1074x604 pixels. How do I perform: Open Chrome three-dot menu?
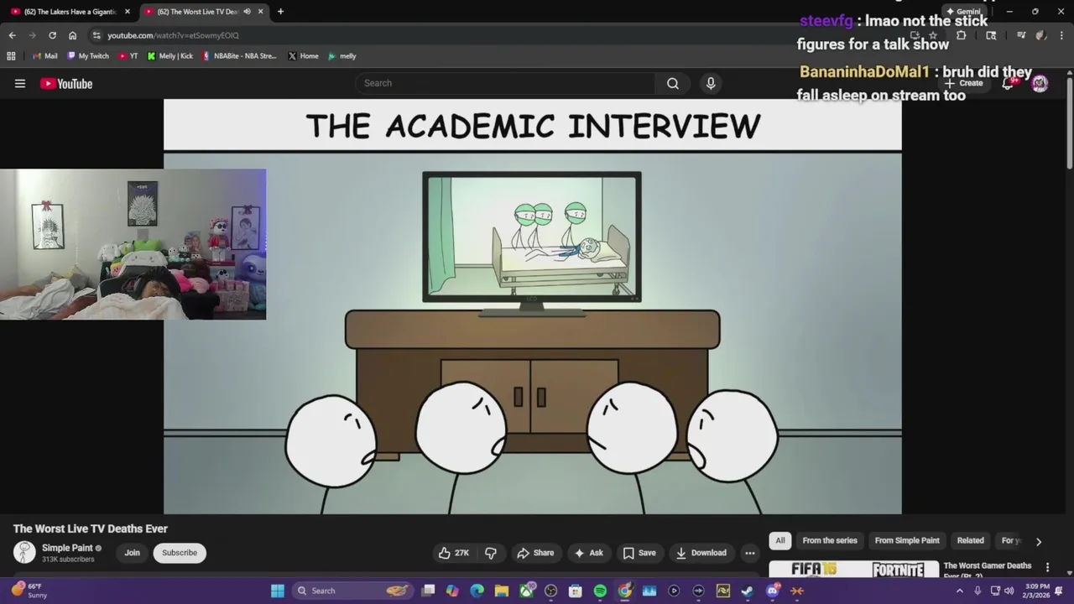1061,35
